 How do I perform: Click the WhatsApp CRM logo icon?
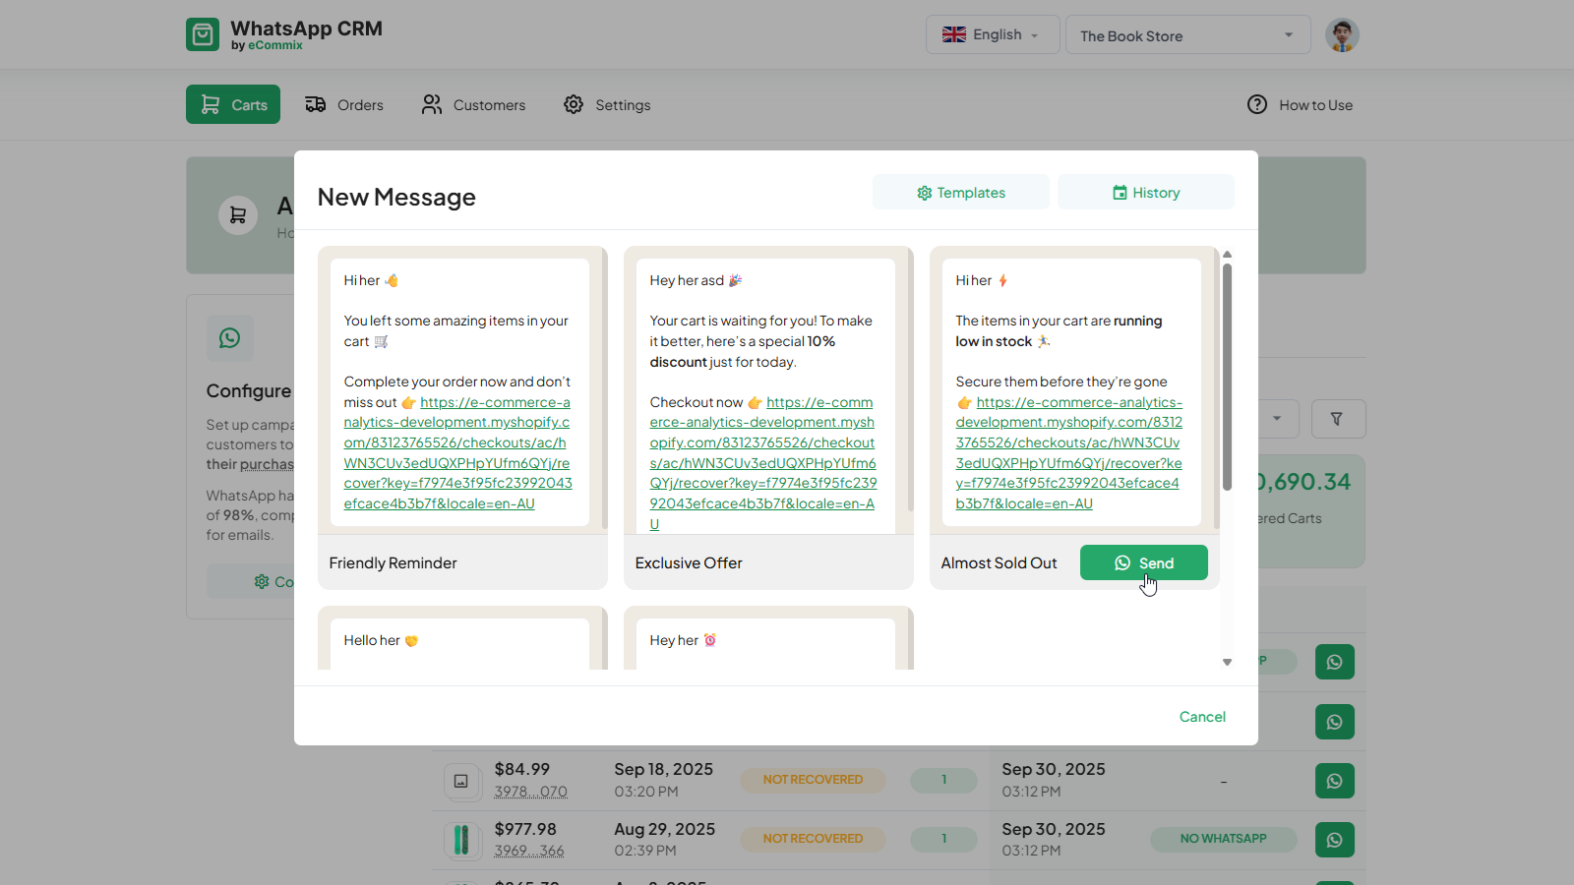(203, 34)
